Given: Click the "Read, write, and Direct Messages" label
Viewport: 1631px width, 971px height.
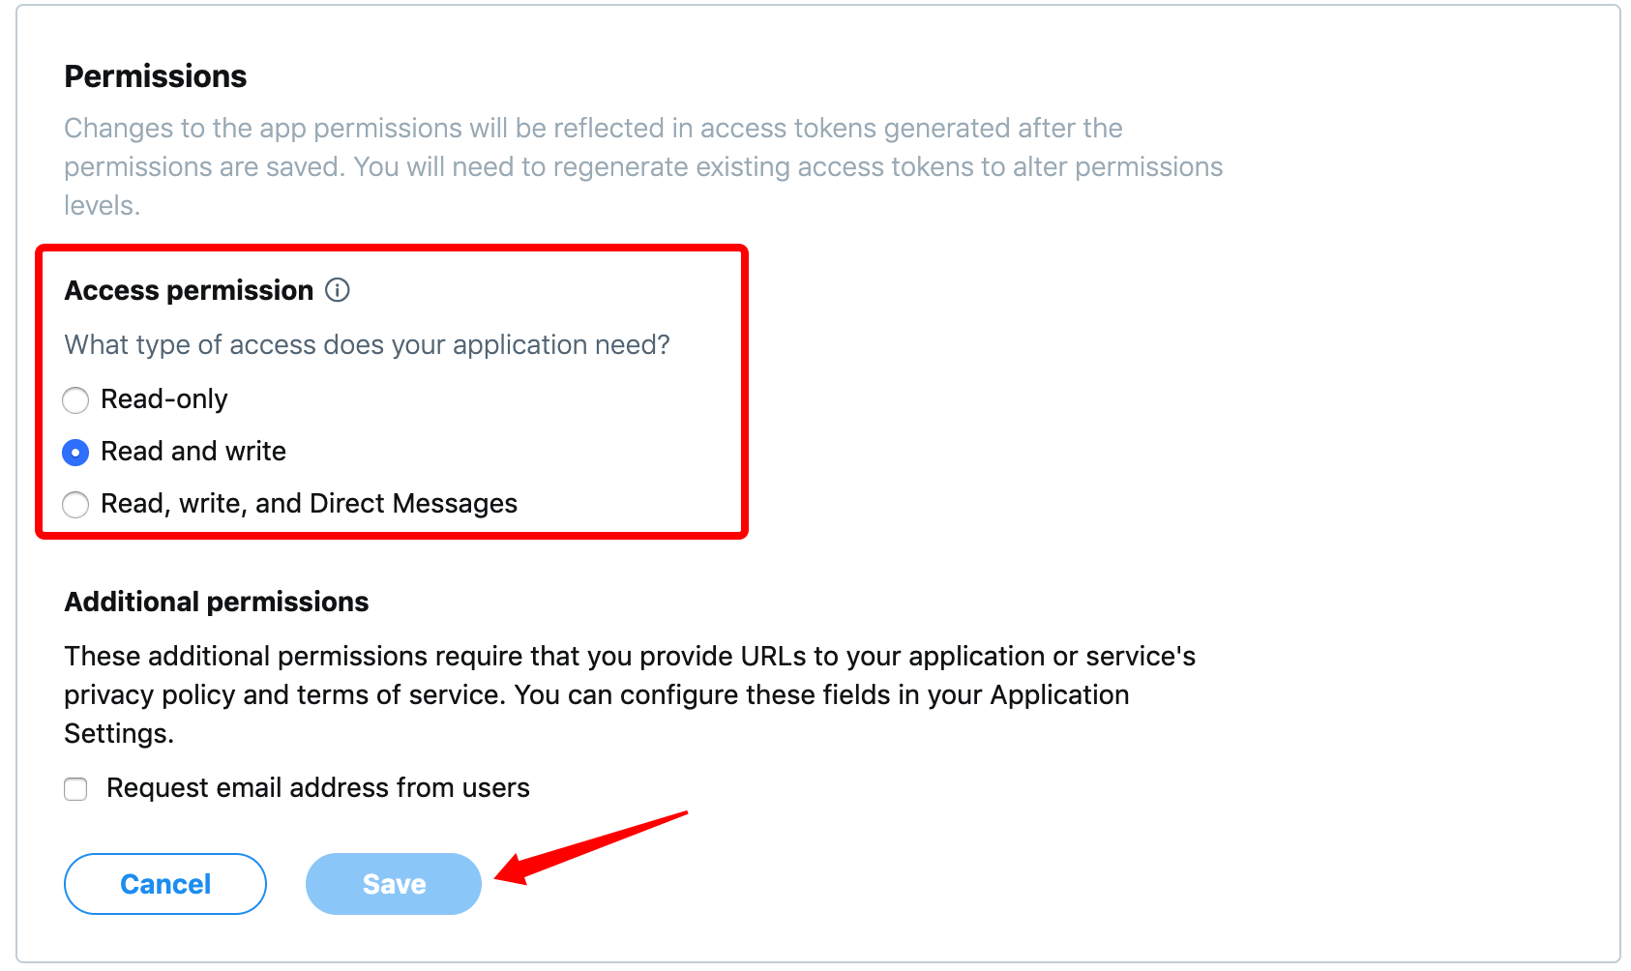Looking at the screenshot, I should coord(309,504).
